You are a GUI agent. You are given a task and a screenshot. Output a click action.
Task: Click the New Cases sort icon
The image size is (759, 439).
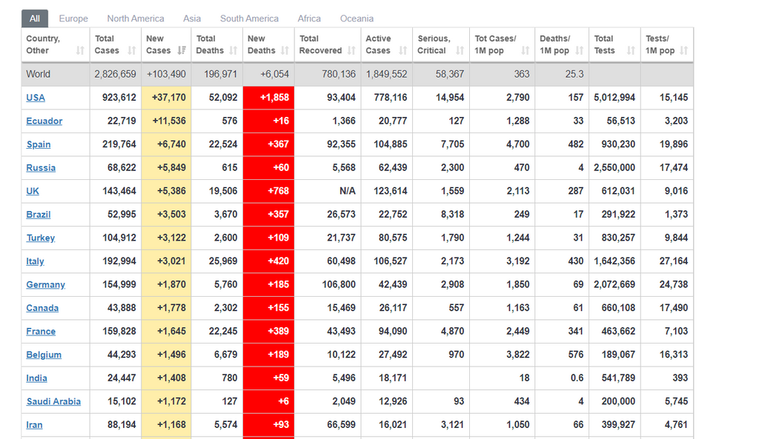tap(182, 50)
